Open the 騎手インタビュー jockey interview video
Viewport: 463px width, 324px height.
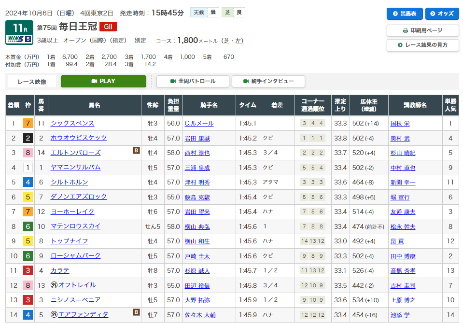click(268, 81)
